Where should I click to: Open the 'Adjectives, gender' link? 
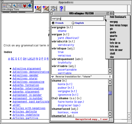click(25, 75)
